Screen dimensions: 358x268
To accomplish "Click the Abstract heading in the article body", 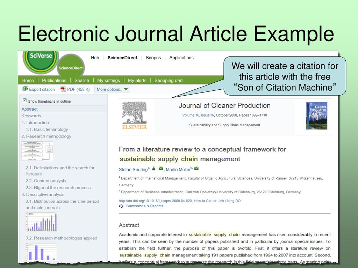I will pyautogui.click(x=129, y=225).
